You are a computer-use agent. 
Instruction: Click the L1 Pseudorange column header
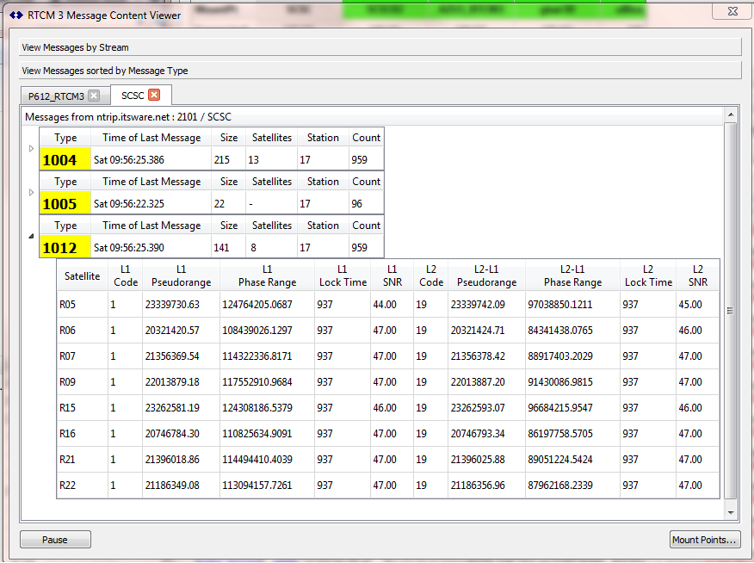point(182,275)
